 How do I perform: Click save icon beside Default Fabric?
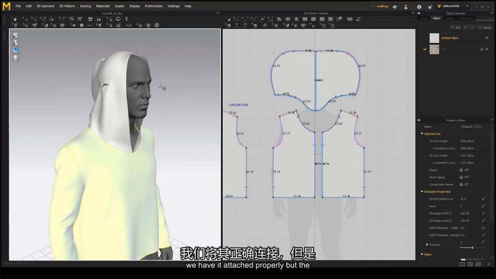(x=487, y=38)
